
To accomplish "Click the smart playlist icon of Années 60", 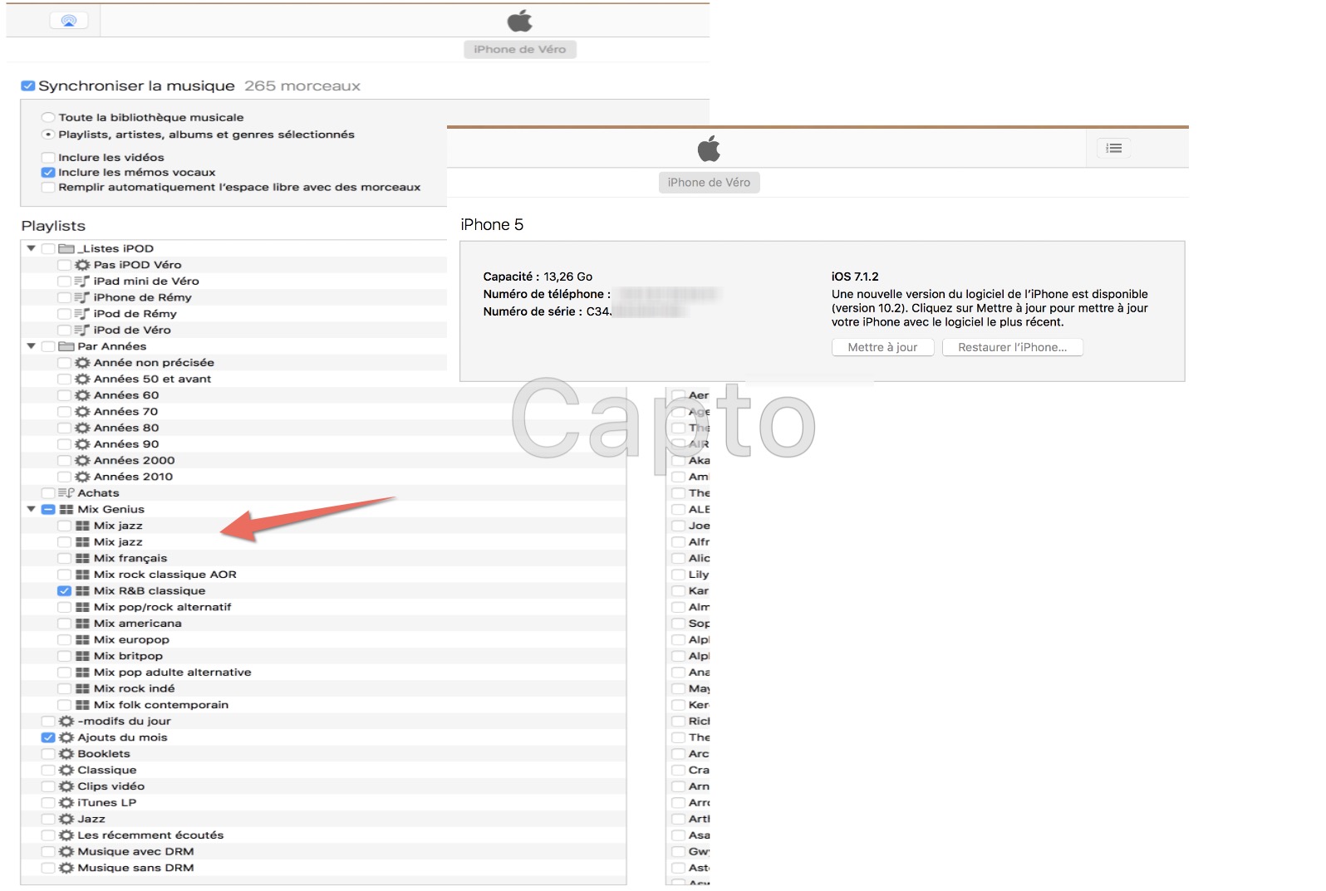I will click(82, 395).
